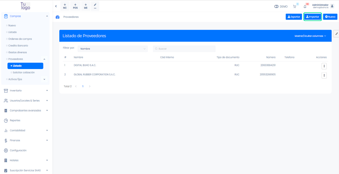Image resolution: width=339 pixels, height=174 pixels.
Task: Open Ordenes de compra menu item
Action: pyautogui.click(x=20, y=39)
